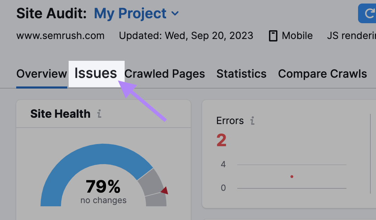Click the www.semrush.com domain text

[61, 35]
